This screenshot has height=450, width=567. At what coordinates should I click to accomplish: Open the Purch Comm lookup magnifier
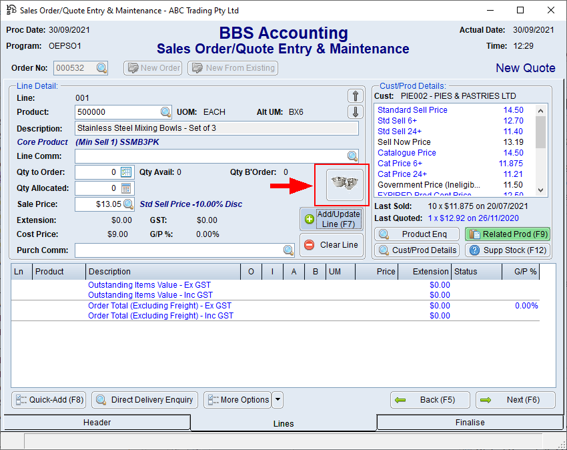(288, 250)
